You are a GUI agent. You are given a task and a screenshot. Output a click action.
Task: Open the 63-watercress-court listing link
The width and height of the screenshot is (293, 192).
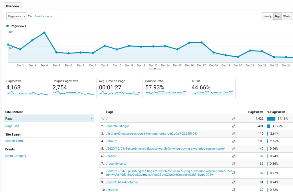pos(152,134)
